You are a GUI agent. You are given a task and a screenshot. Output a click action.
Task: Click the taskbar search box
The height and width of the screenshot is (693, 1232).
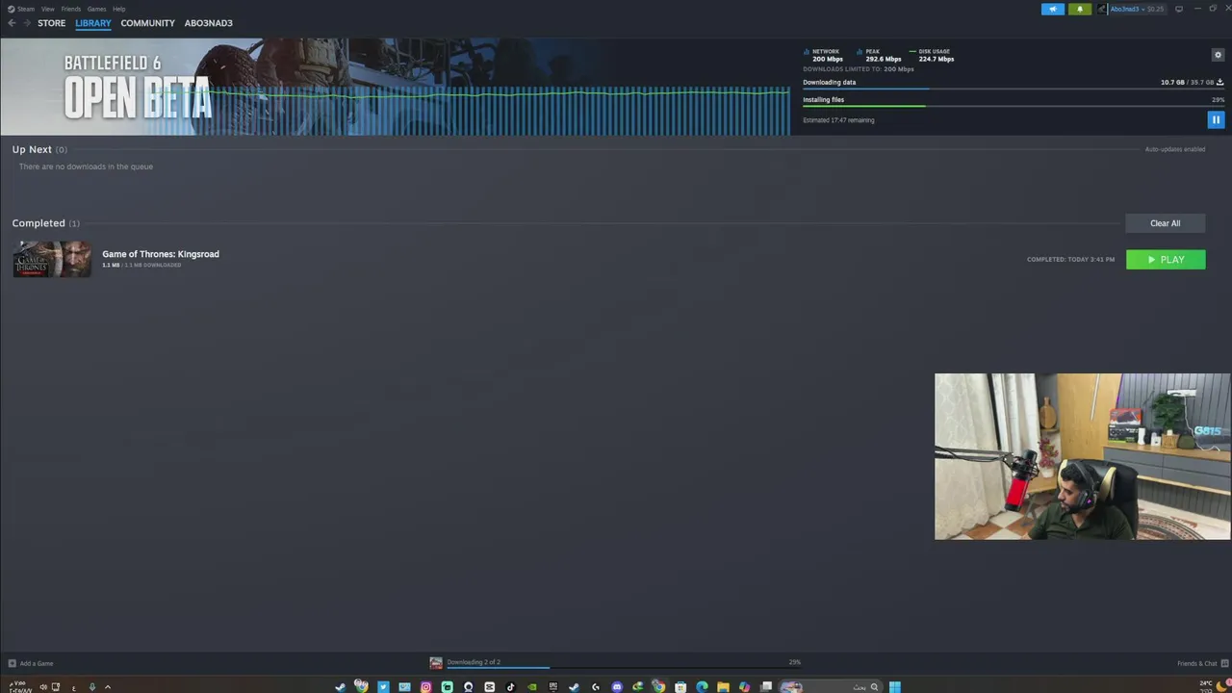pos(831,686)
